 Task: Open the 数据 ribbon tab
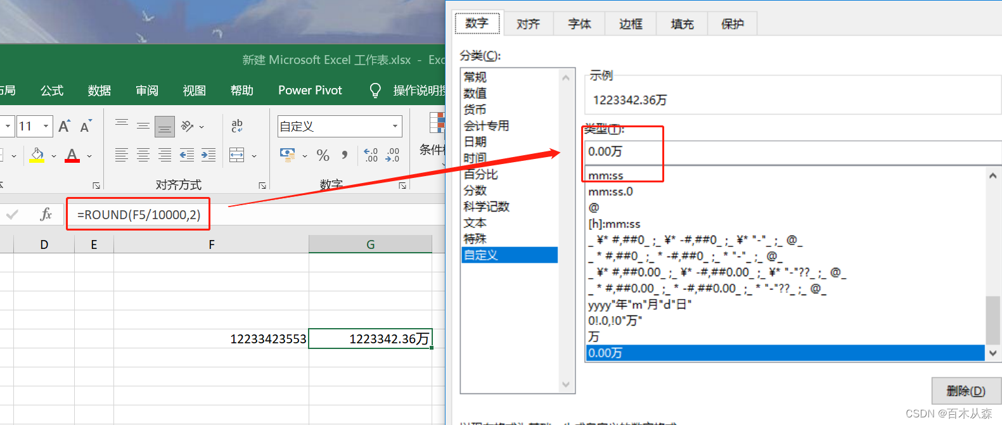(100, 91)
